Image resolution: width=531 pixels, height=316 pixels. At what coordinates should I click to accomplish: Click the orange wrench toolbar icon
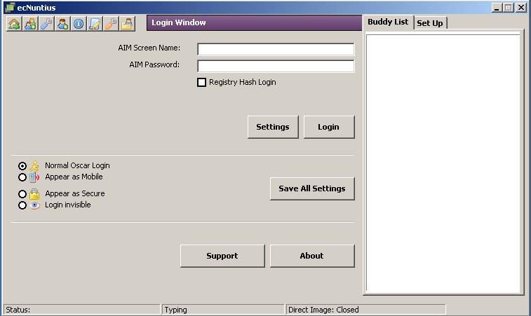click(111, 24)
